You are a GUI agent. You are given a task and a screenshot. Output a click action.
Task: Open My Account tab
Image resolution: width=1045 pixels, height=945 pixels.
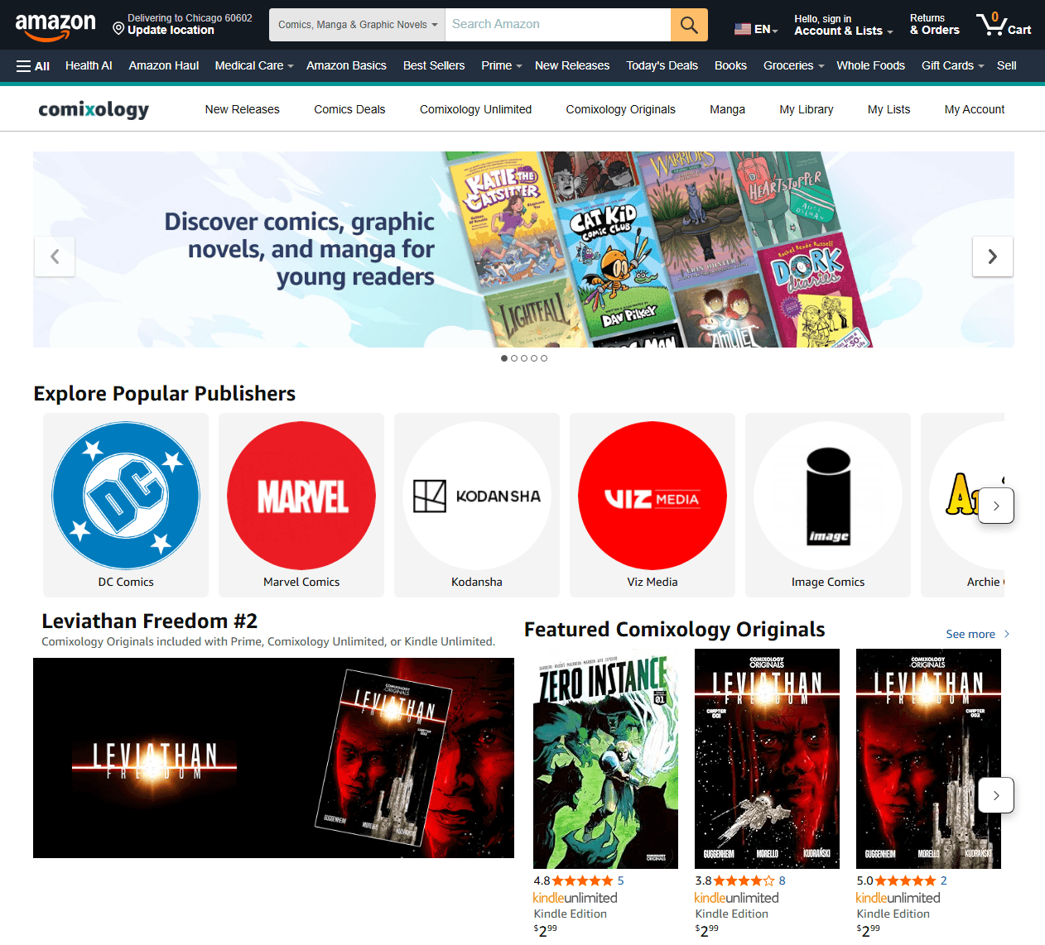pyautogui.click(x=975, y=109)
